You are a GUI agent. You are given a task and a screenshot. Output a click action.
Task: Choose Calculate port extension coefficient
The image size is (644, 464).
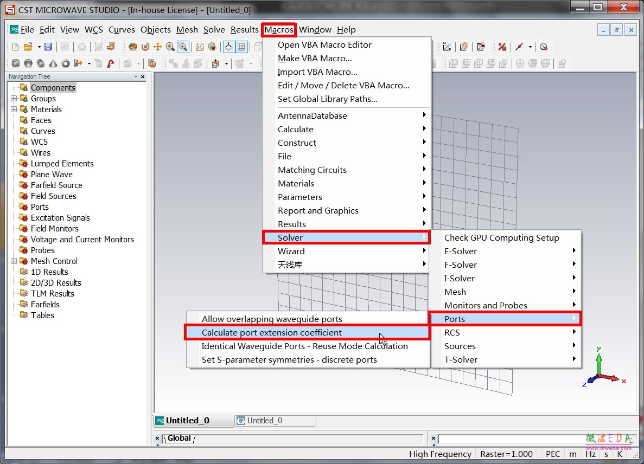point(307,332)
